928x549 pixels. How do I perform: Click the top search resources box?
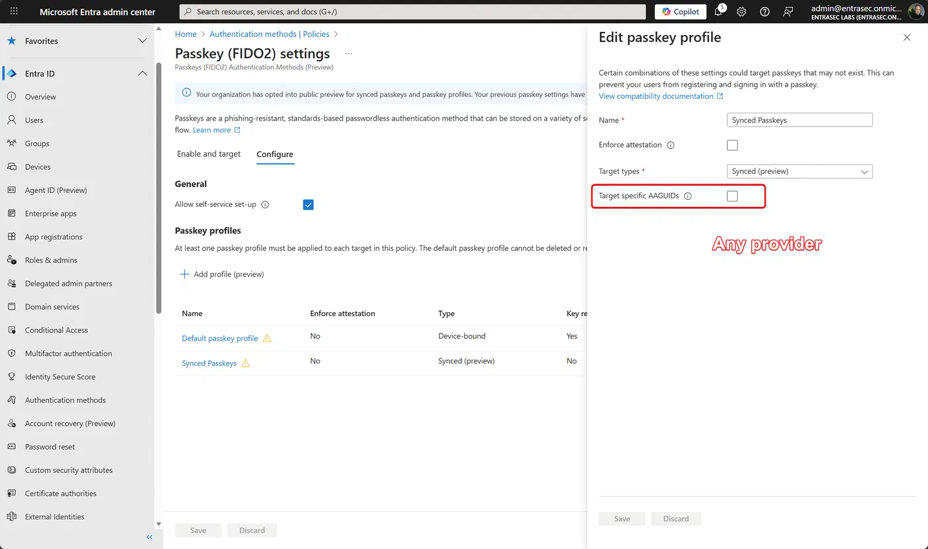413,12
